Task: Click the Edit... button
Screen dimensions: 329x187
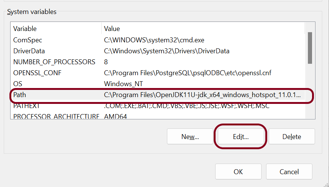Action: (241, 137)
